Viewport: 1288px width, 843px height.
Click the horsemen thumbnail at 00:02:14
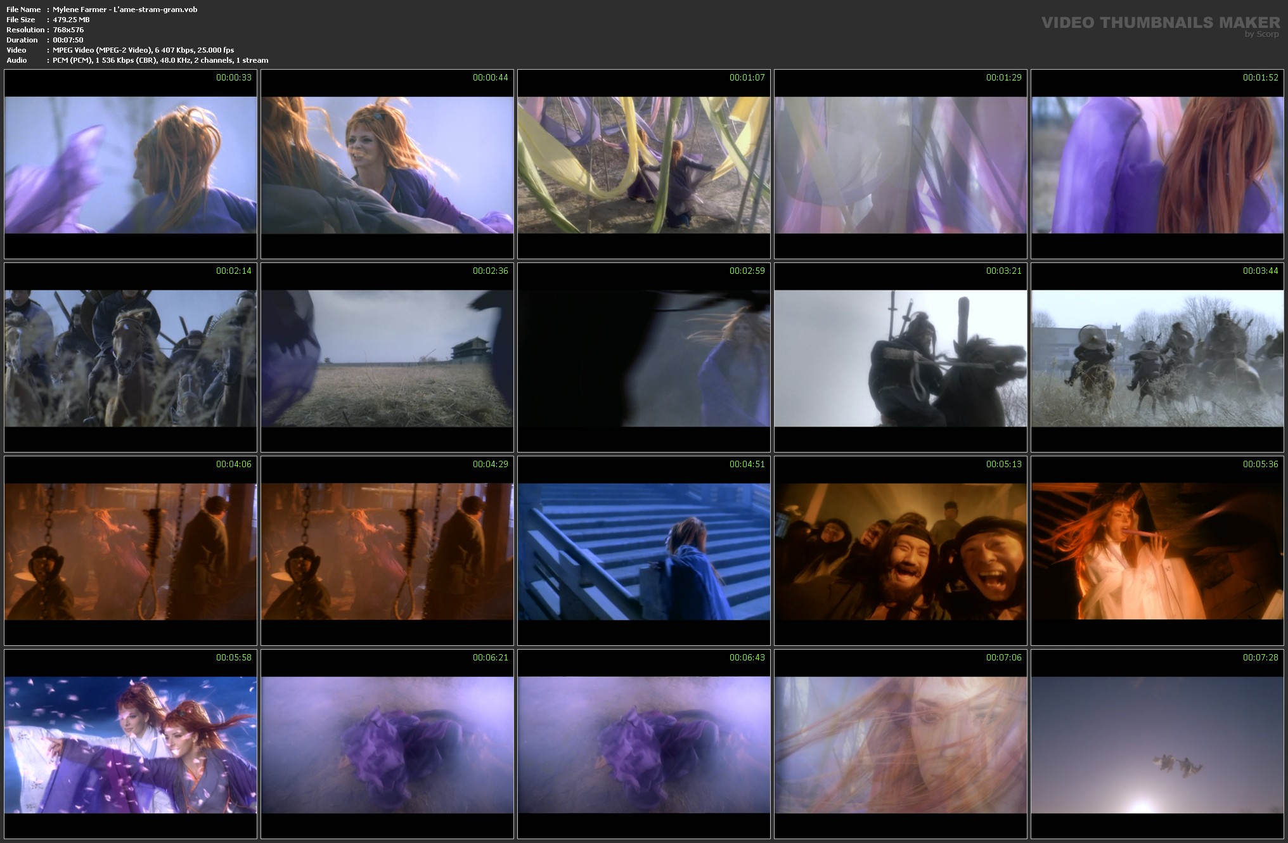pos(131,357)
